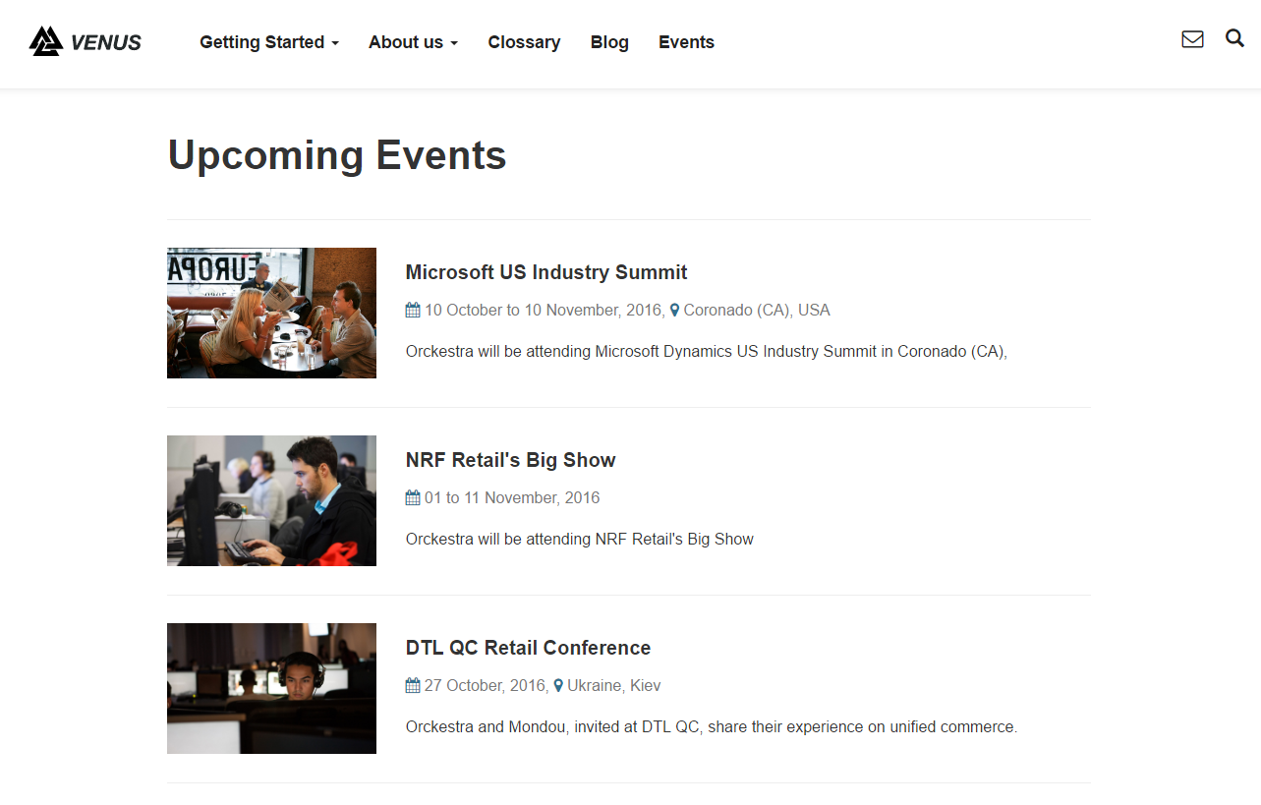Click the location pin beside Ukraine, Kiev
1261x805 pixels.
tap(558, 686)
